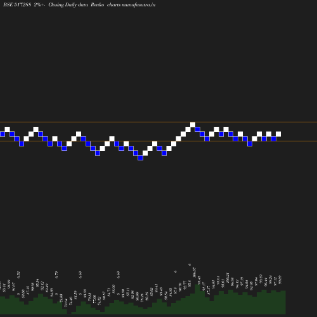Select the lowest blue Renko brick in the chart
The image size is (317, 317).
point(140,158)
